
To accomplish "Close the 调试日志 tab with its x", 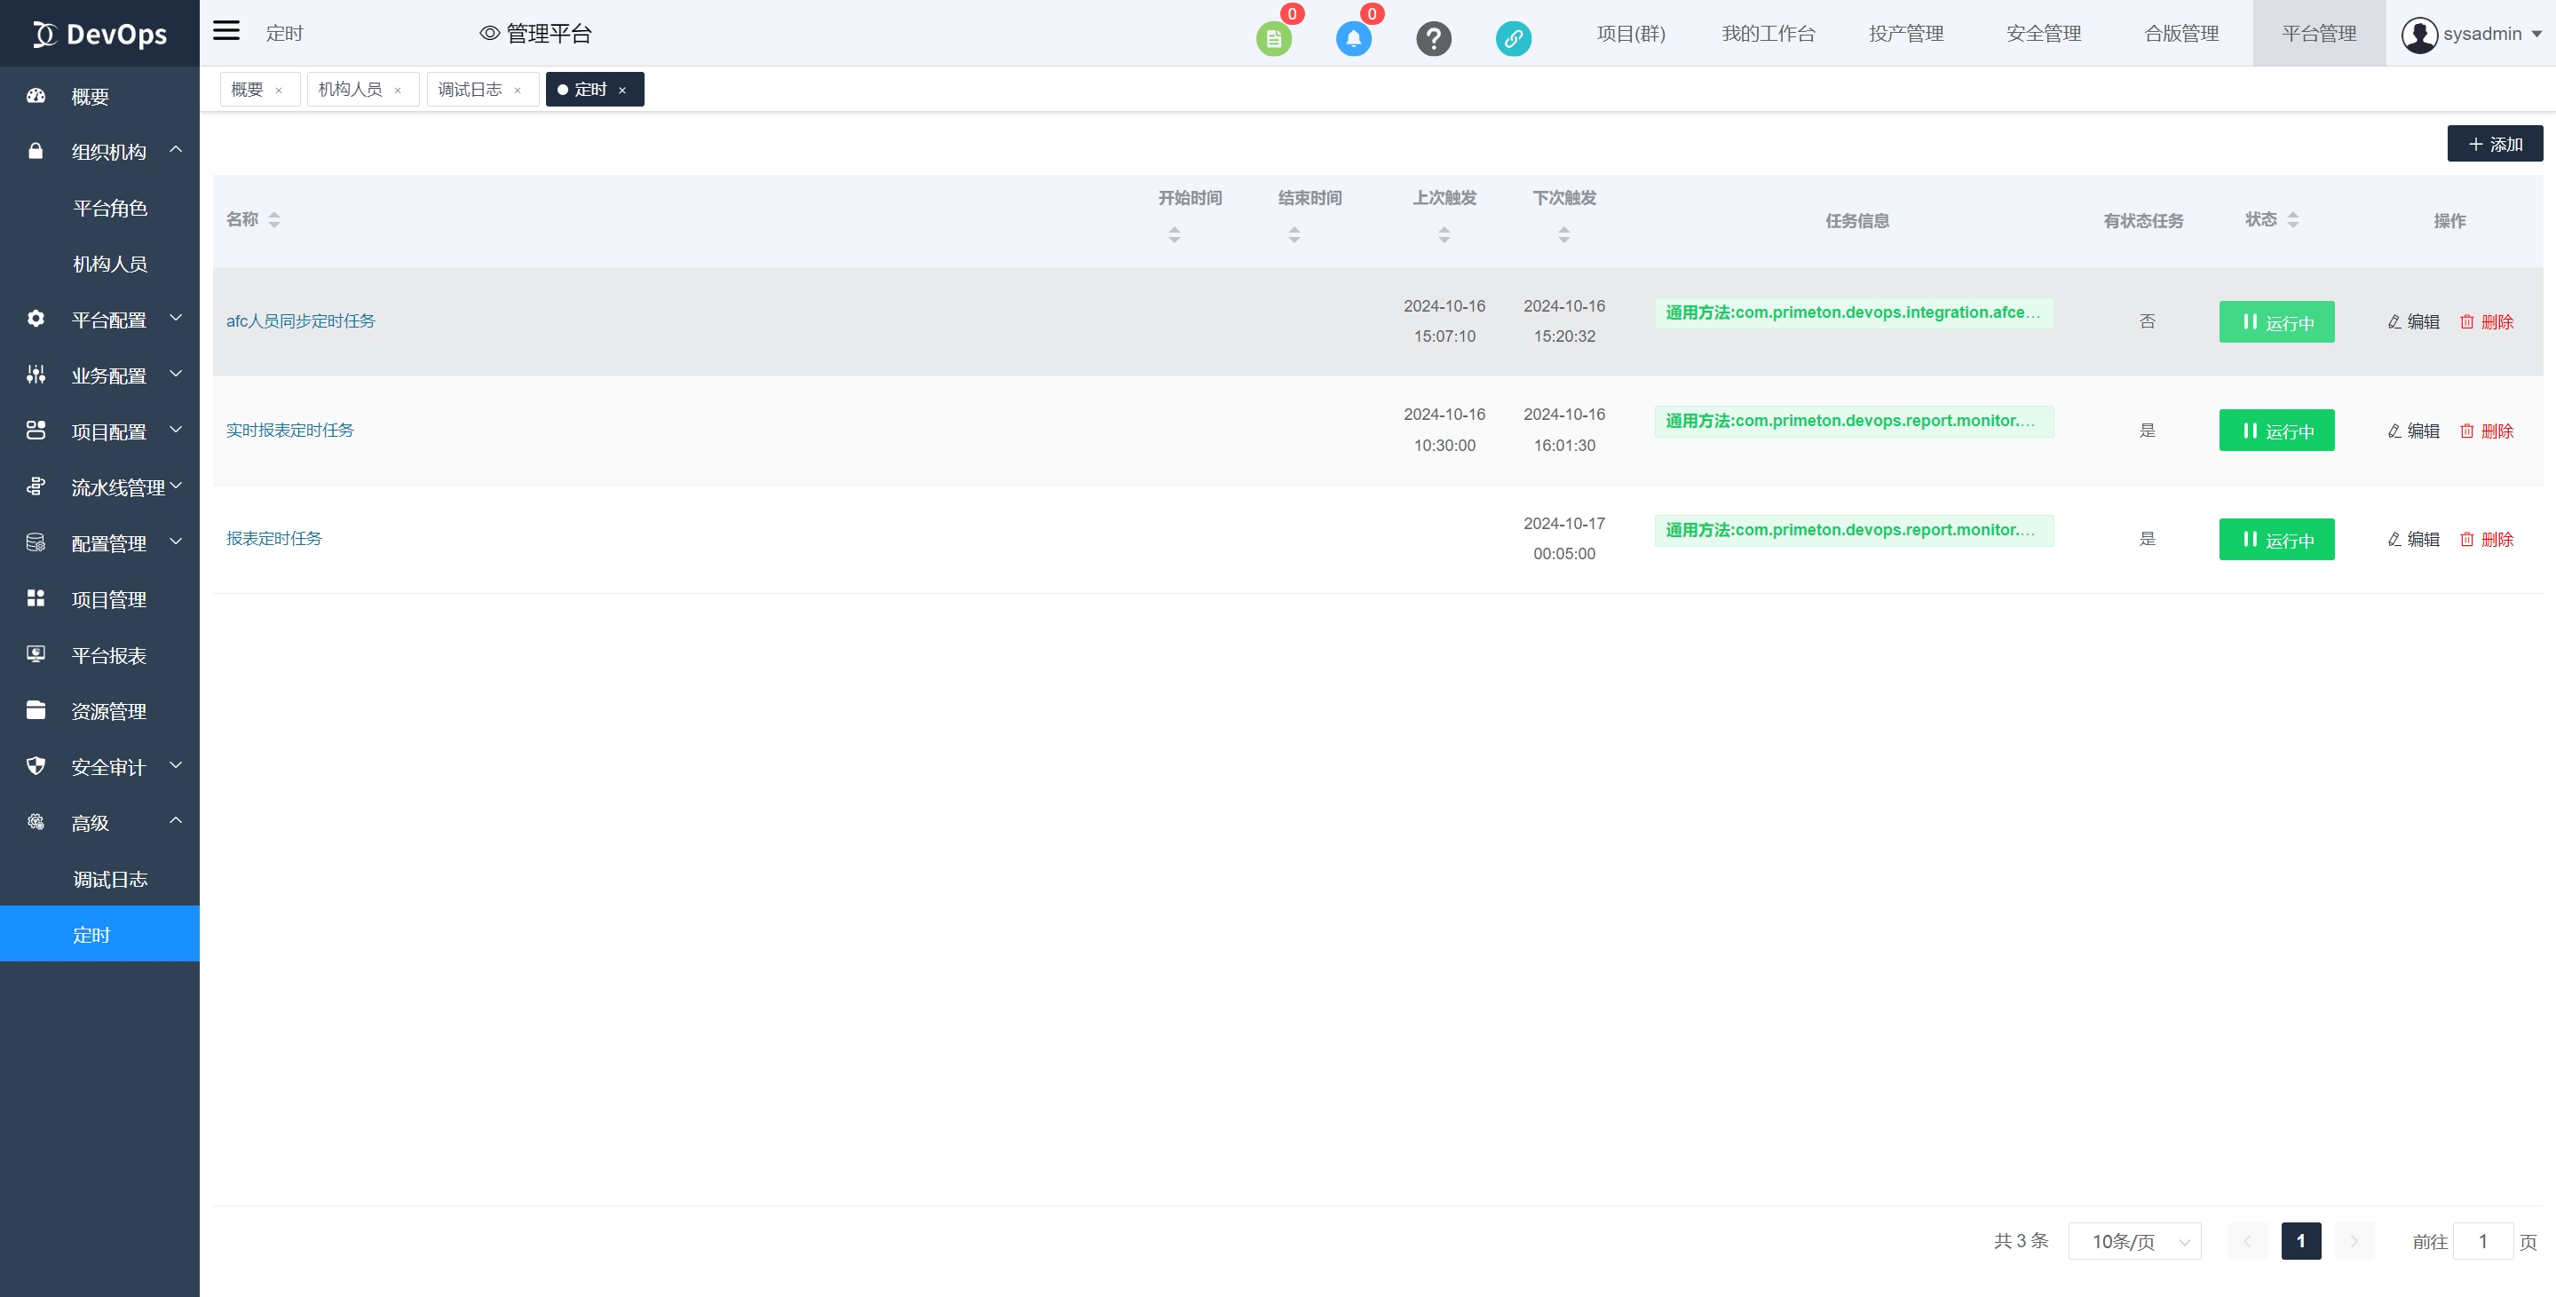I will (x=517, y=91).
